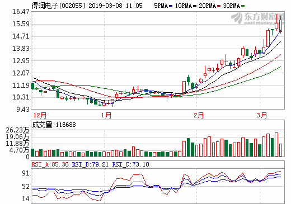Click the 12.95 price axis label

(x=21, y=61)
